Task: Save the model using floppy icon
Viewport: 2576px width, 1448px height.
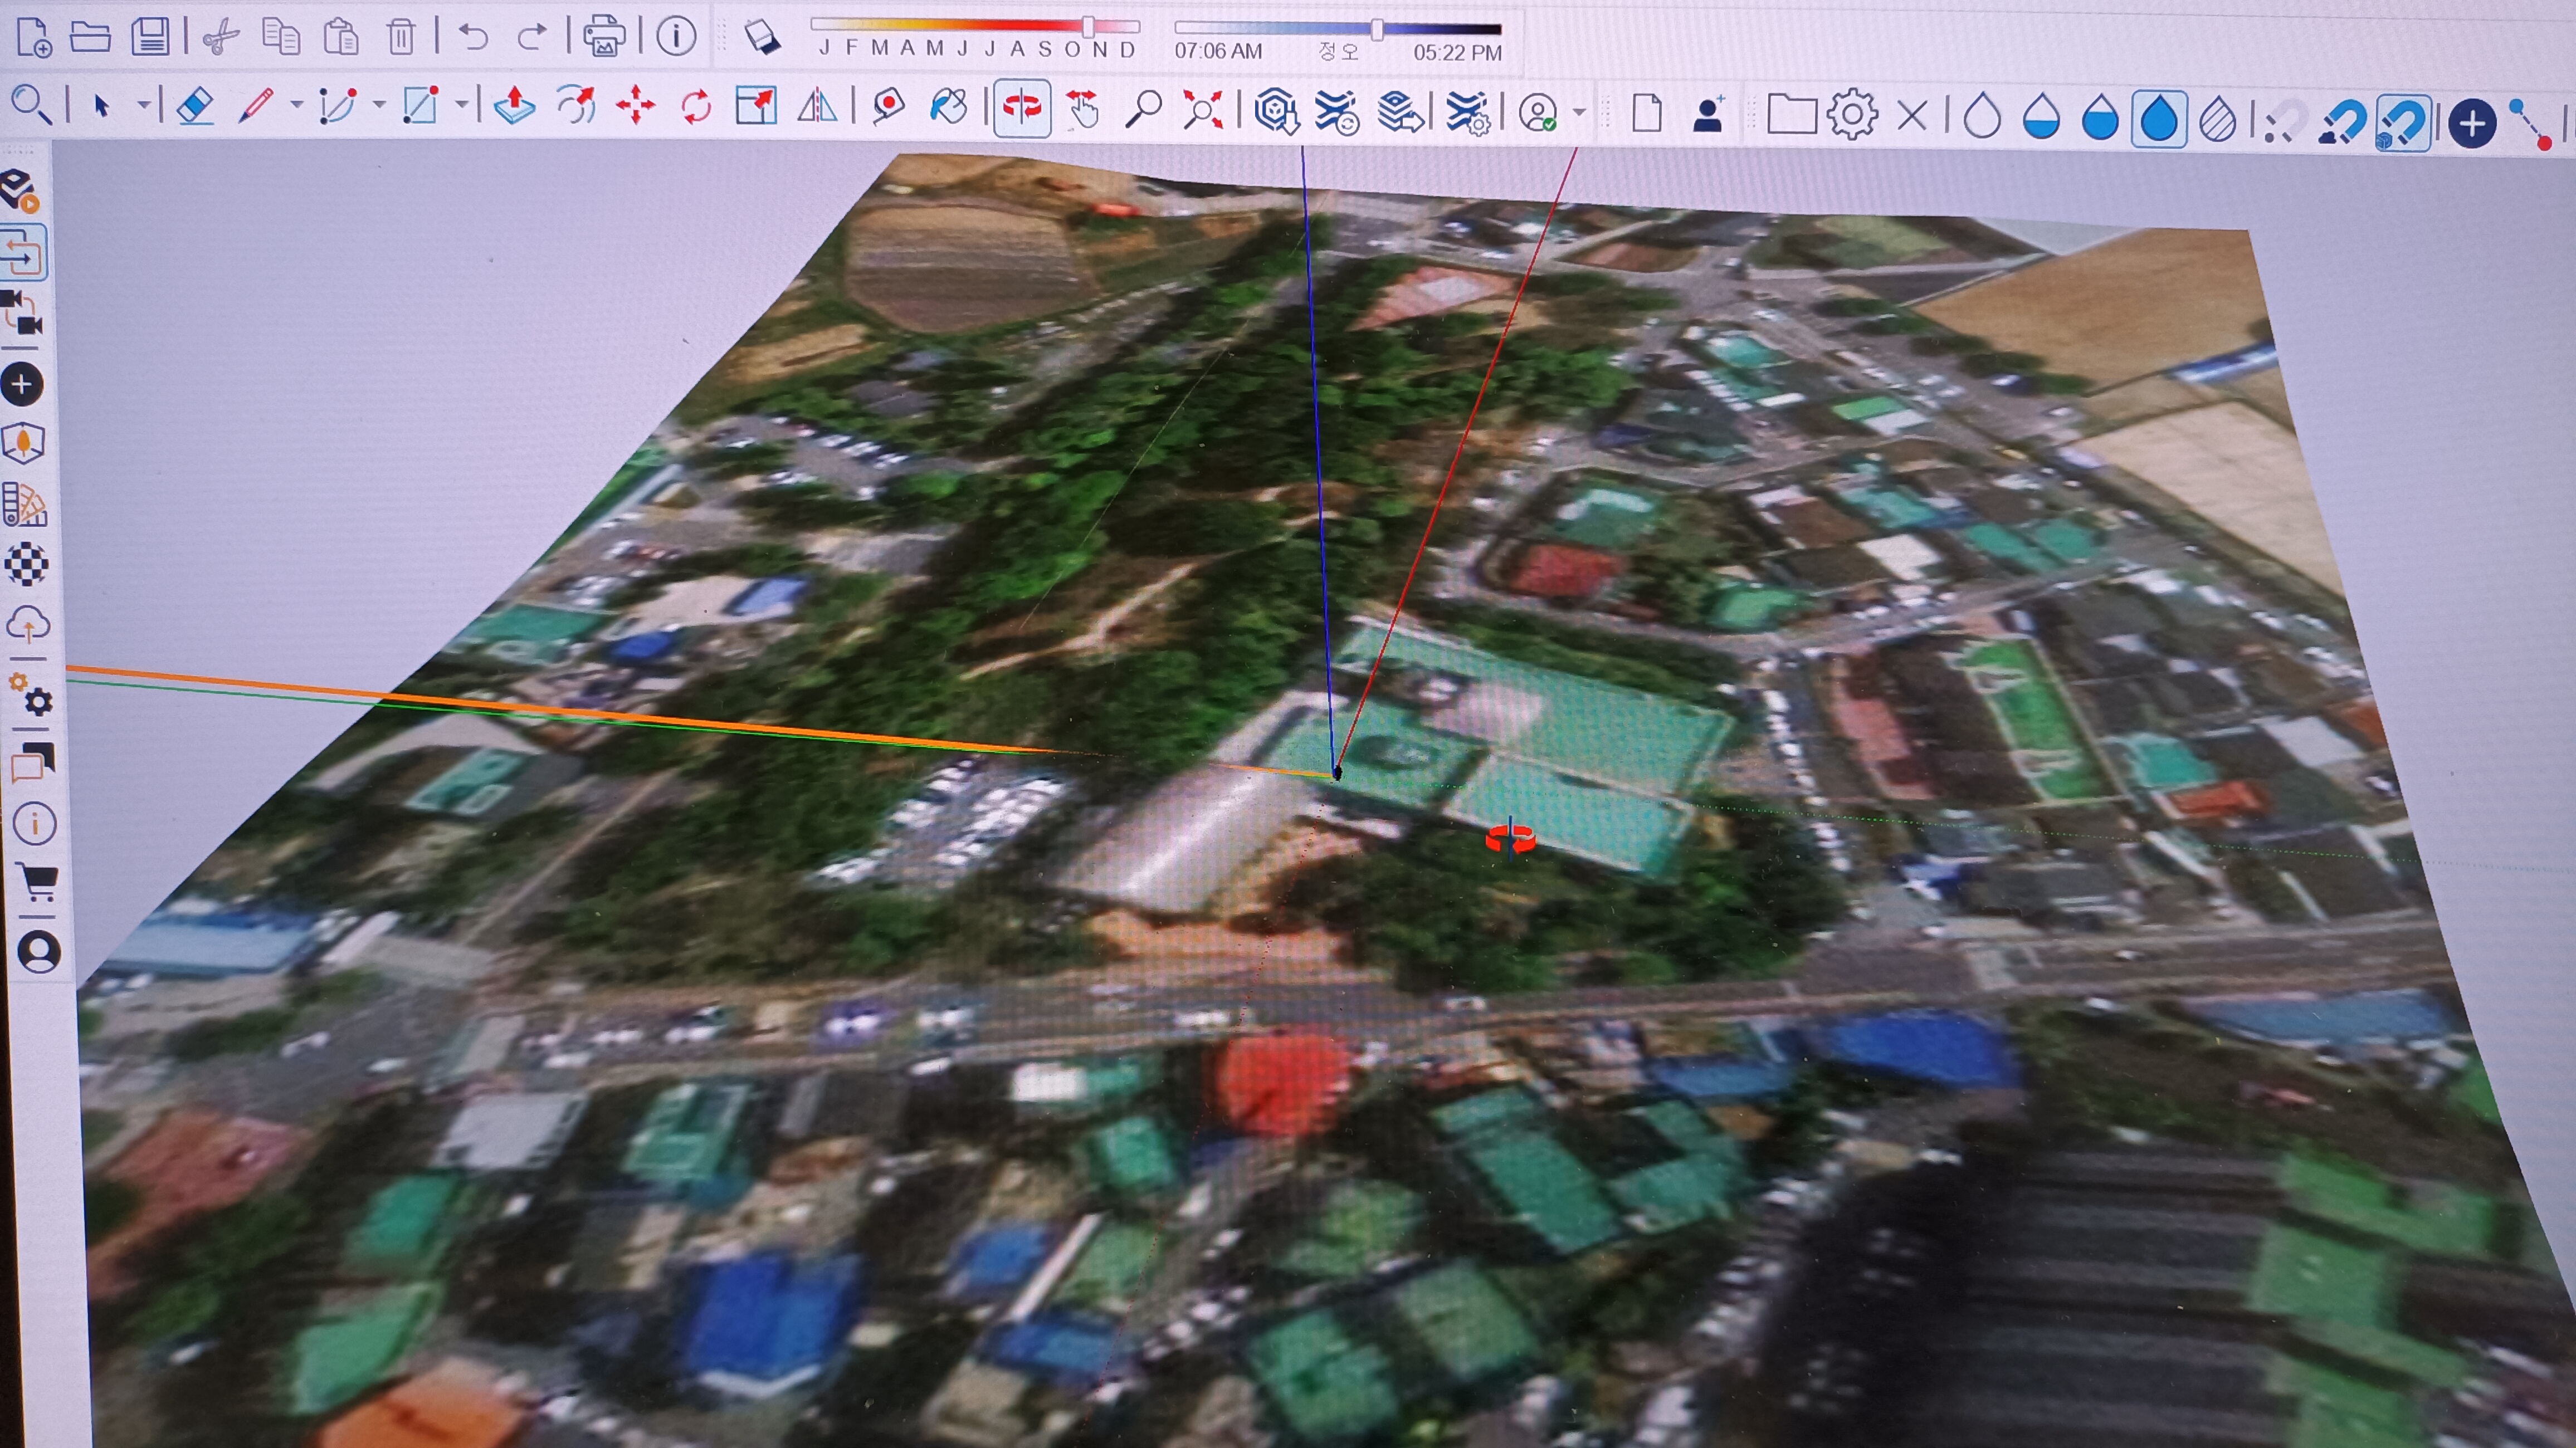Action: coord(151,36)
